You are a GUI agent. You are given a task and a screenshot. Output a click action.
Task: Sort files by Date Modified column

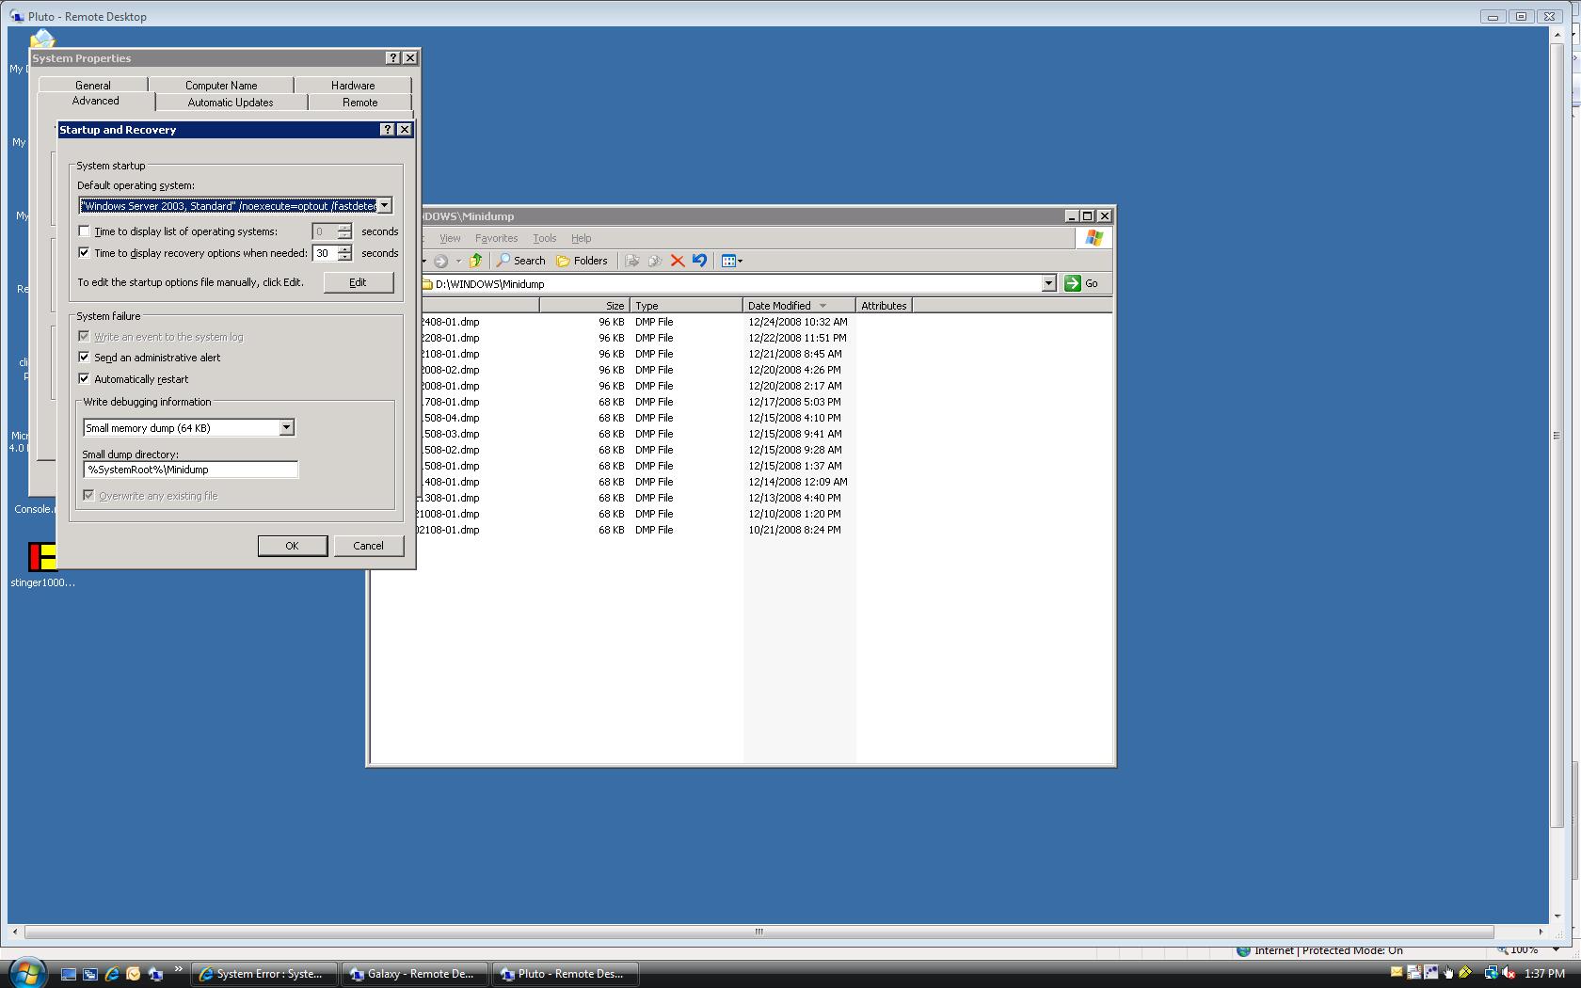pos(799,306)
